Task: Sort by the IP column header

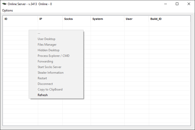Action: click(50, 19)
